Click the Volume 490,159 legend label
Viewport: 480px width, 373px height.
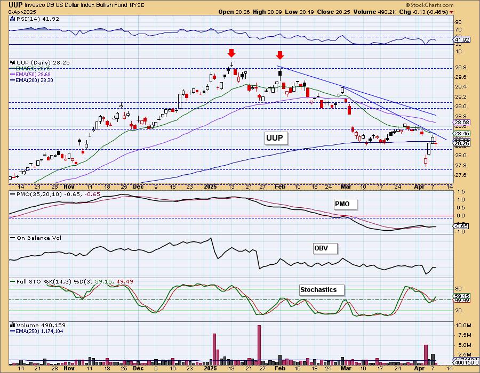[41, 325]
